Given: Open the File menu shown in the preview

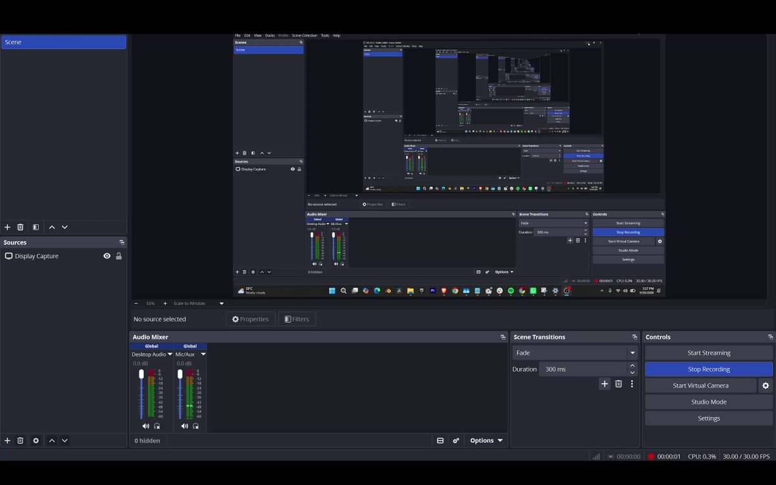Looking at the screenshot, I should point(237,36).
